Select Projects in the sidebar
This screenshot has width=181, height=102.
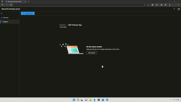(10, 22)
